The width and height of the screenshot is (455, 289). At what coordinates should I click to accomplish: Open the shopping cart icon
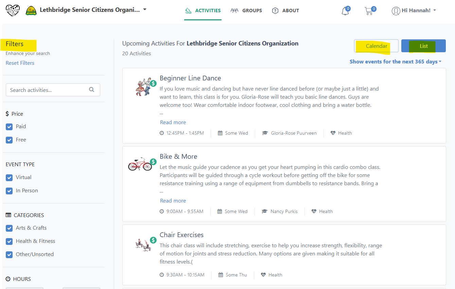pos(369,11)
